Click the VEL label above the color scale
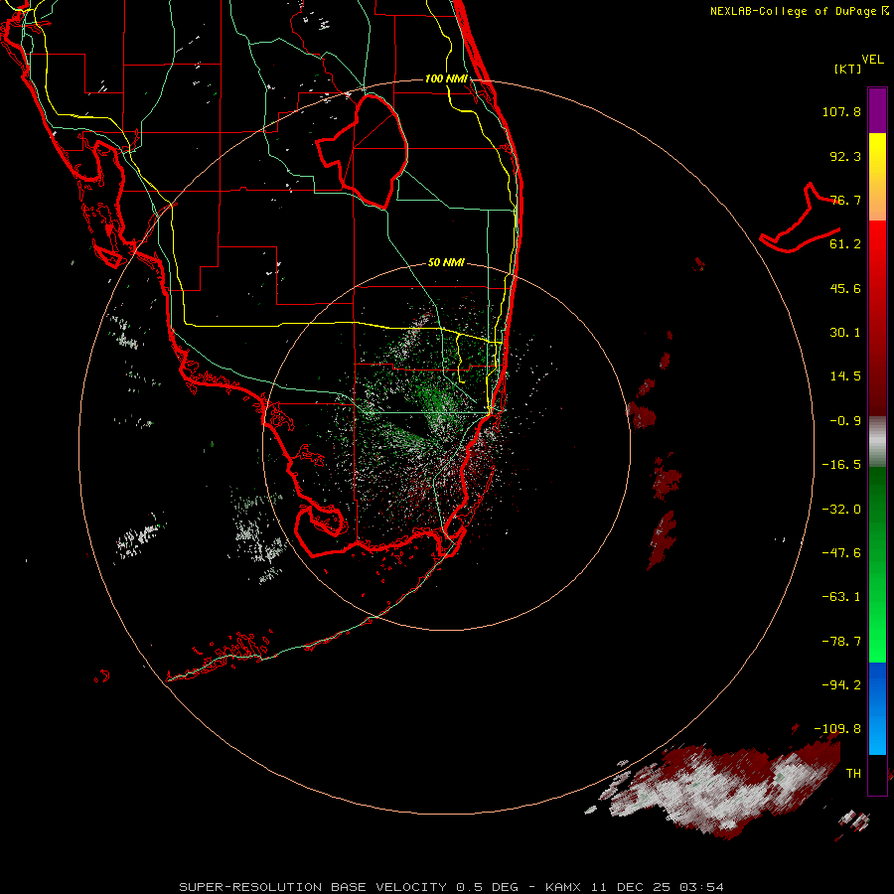Image resolution: width=894 pixels, height=894 pixels. tap(872, 60)
